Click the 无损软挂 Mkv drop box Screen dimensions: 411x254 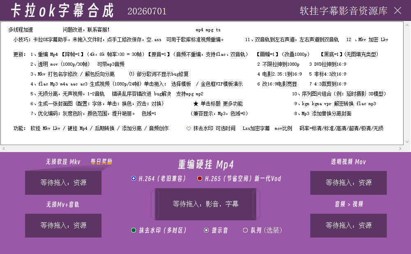[x=63, y=183]
